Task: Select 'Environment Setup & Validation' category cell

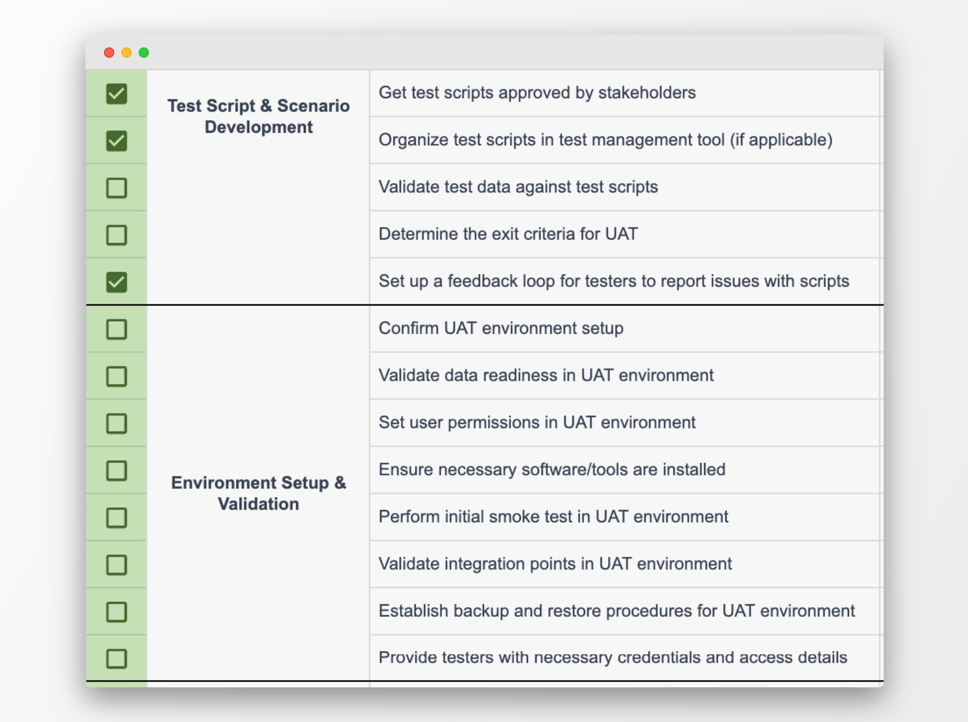Action: [x=258, y=493]
